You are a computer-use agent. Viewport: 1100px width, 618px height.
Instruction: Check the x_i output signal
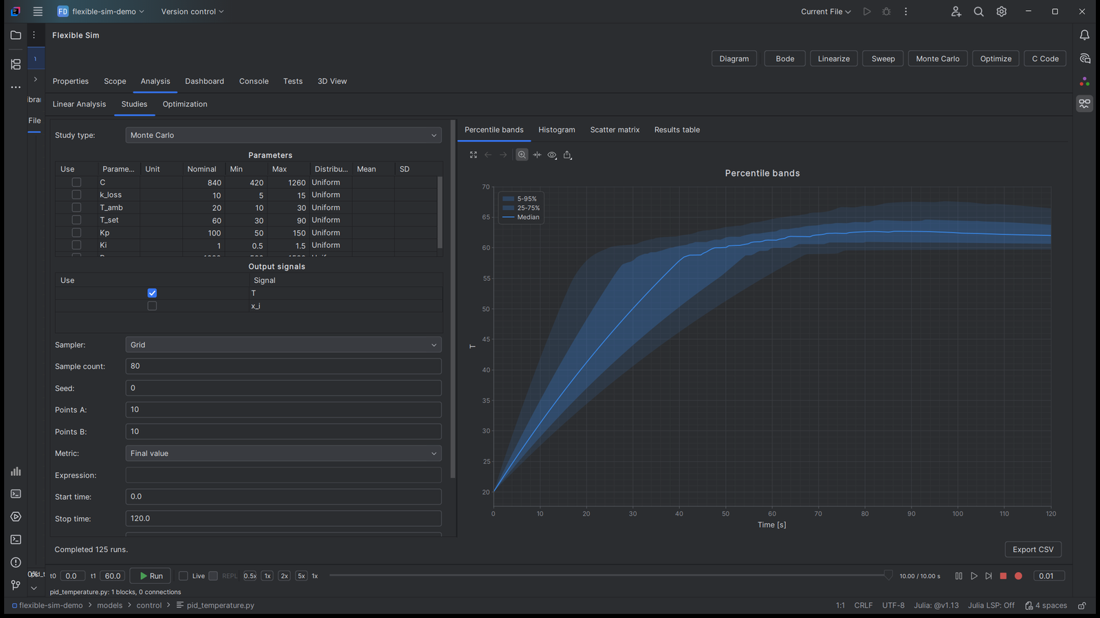click(152, 306)
